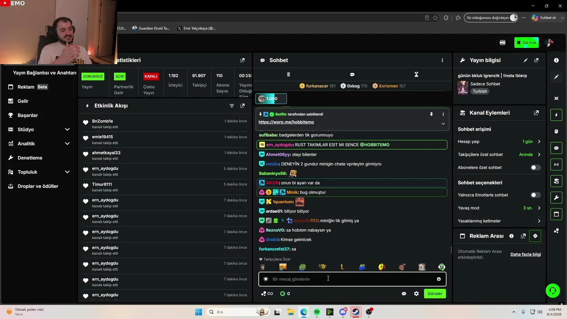Open Yavaş mod setting arrow
The image size is (567, 319).
(x=539, y=208)
